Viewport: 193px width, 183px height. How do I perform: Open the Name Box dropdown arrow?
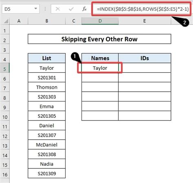coord(36,9)
